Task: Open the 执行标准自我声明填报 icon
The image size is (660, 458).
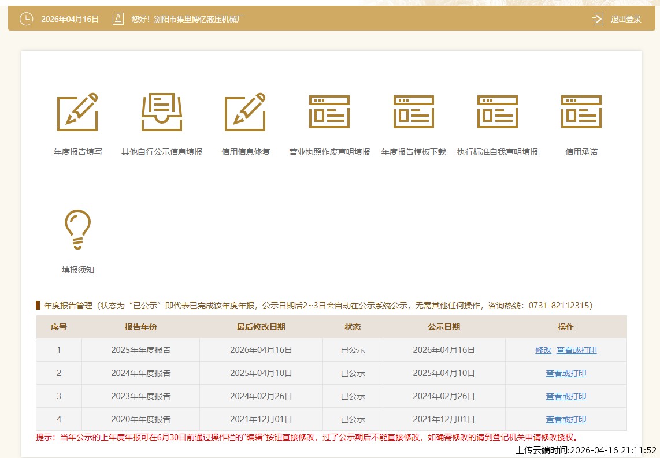Action: (498, 112)
